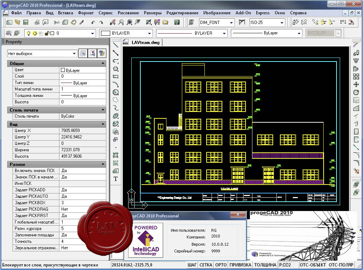Click the Array tool in modify toolbar
Viewport: 363px width, 270px height.
pos(356,77)
